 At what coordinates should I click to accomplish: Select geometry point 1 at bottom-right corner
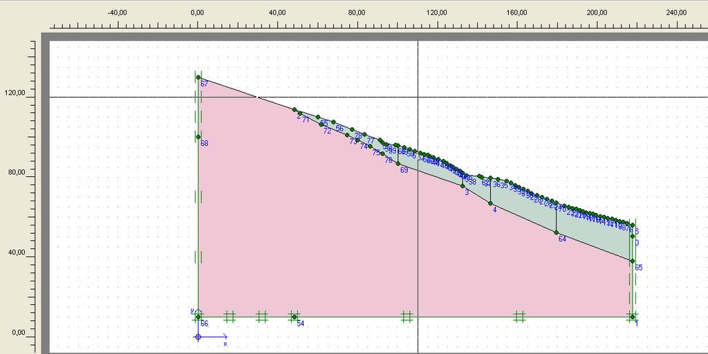633,317
